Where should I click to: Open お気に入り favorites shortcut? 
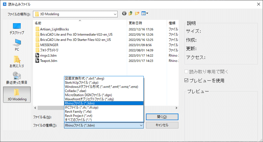click(x=17, y=62)
